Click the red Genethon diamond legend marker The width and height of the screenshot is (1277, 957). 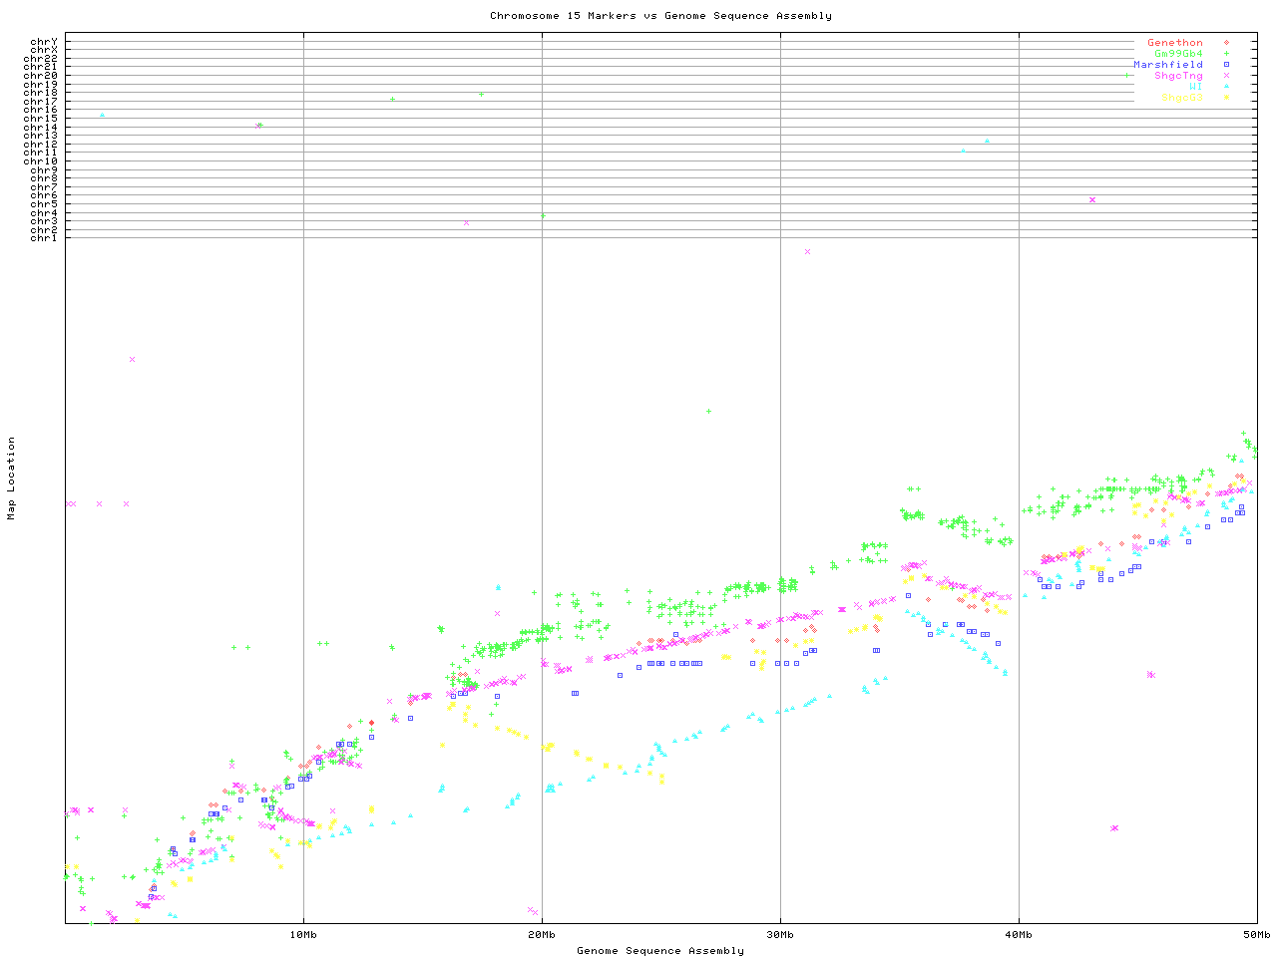pyautogui.click(x=1226, y=43)
